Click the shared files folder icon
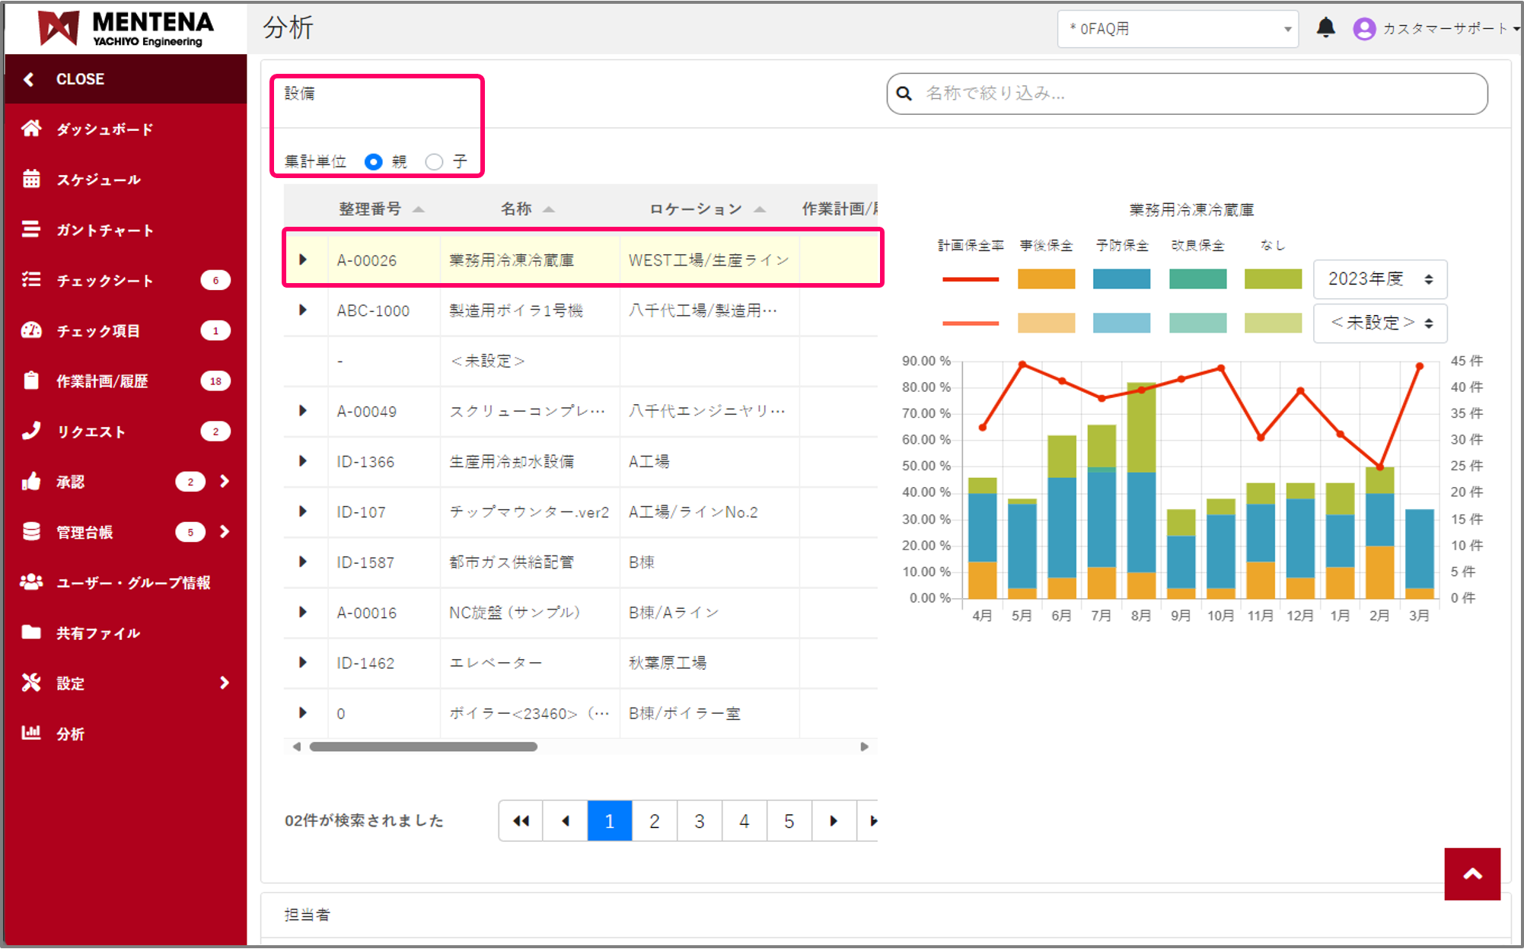The width and height of the screenshot is (1524, 949). [x=31, y=632]
